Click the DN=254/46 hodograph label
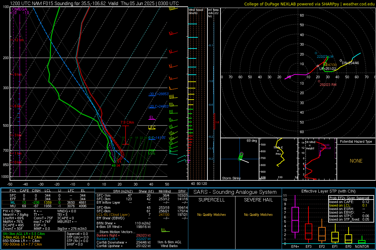 [x=350, y=63]
